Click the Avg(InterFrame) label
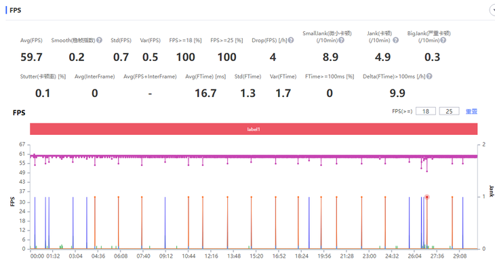Image resolution: width=495 pixels, height=261 pixels. [95, 77]
